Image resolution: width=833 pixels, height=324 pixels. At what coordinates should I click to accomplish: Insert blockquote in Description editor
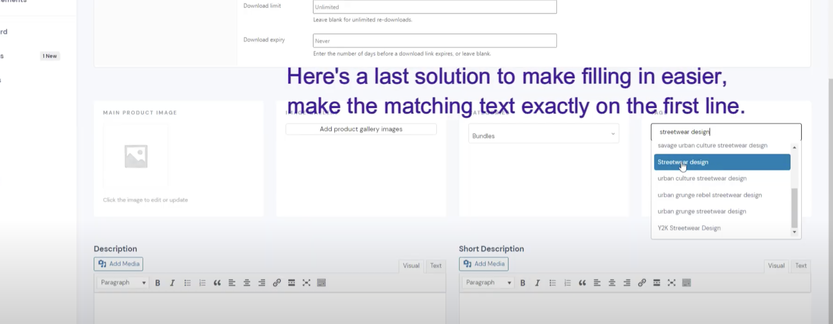click(217, 283)
